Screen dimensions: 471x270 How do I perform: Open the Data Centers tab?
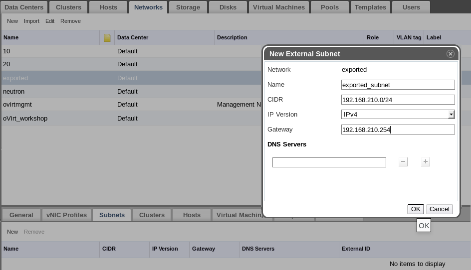click(x=24, y=7)
